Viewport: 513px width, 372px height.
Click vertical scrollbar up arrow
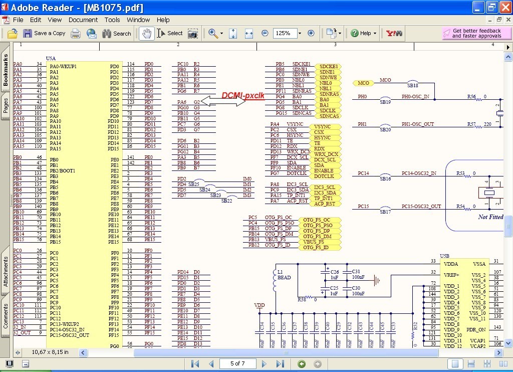point(508,57)
